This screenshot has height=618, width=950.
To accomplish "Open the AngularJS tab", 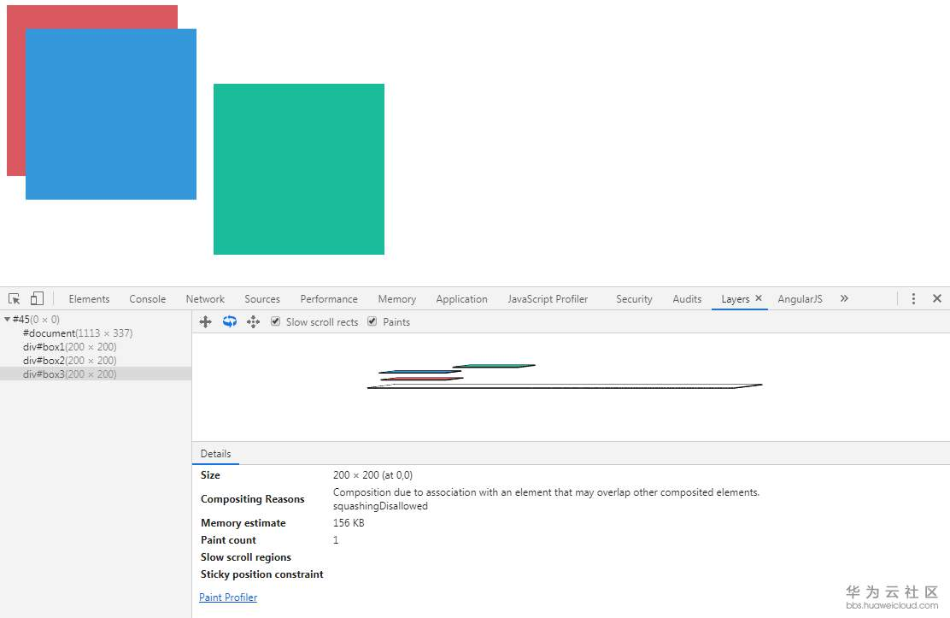I will pos(800,299).
